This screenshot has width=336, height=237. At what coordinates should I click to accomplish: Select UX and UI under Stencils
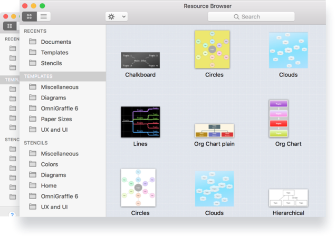click(63, 207)
